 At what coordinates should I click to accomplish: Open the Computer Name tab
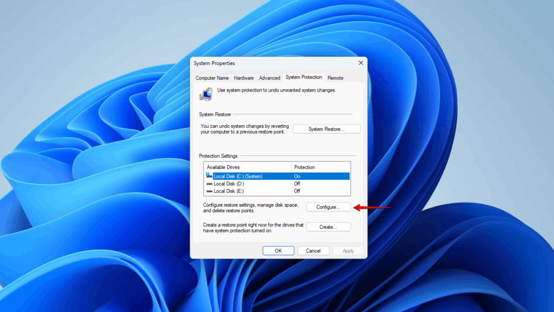(212, 77)
